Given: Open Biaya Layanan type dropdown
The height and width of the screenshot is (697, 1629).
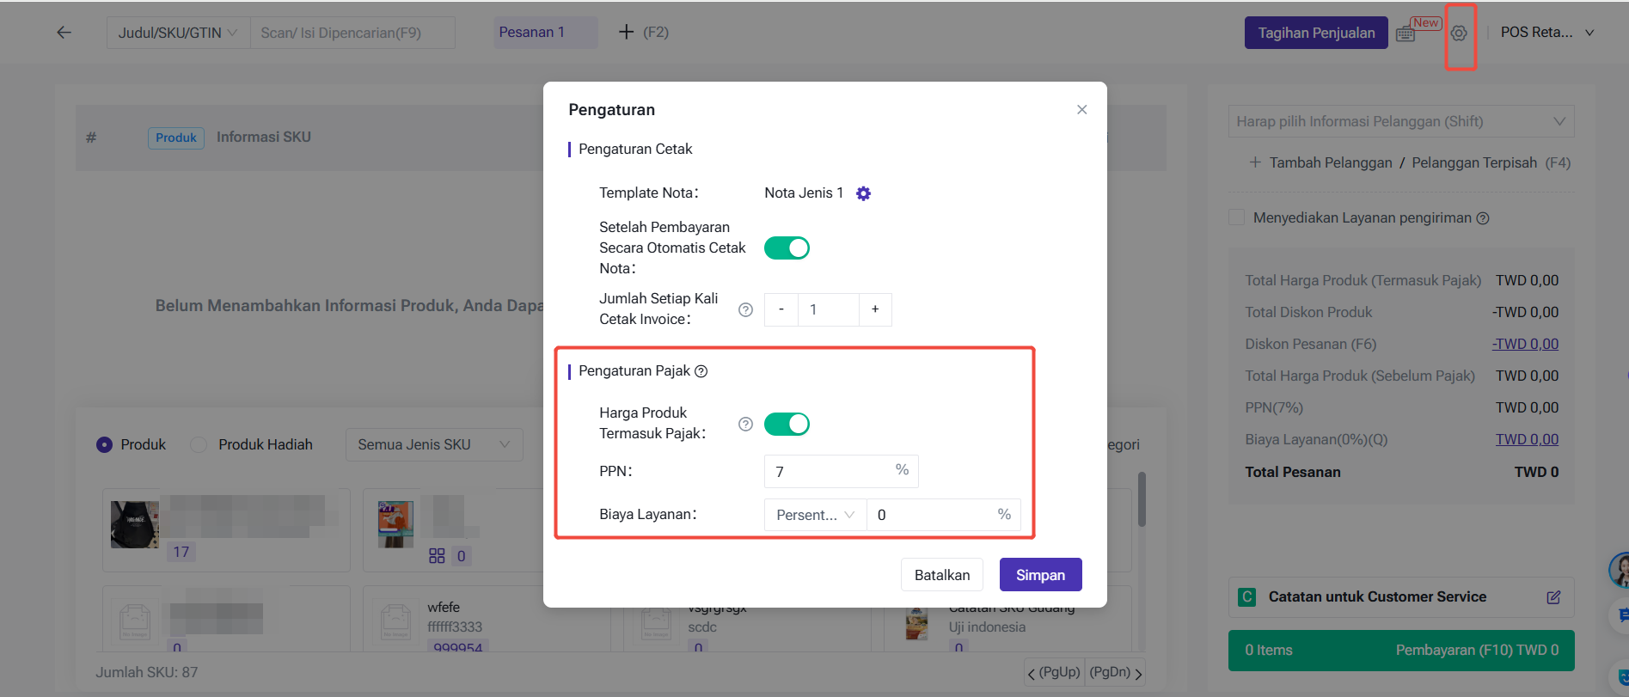Looking at the screenshot, I should (815, 515).
